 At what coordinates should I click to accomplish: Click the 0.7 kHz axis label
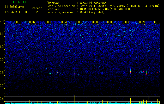point(2,86)
